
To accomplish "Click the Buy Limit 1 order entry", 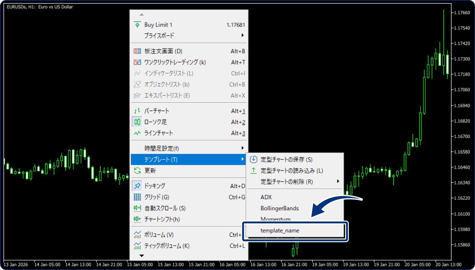I will click(158, 24).
